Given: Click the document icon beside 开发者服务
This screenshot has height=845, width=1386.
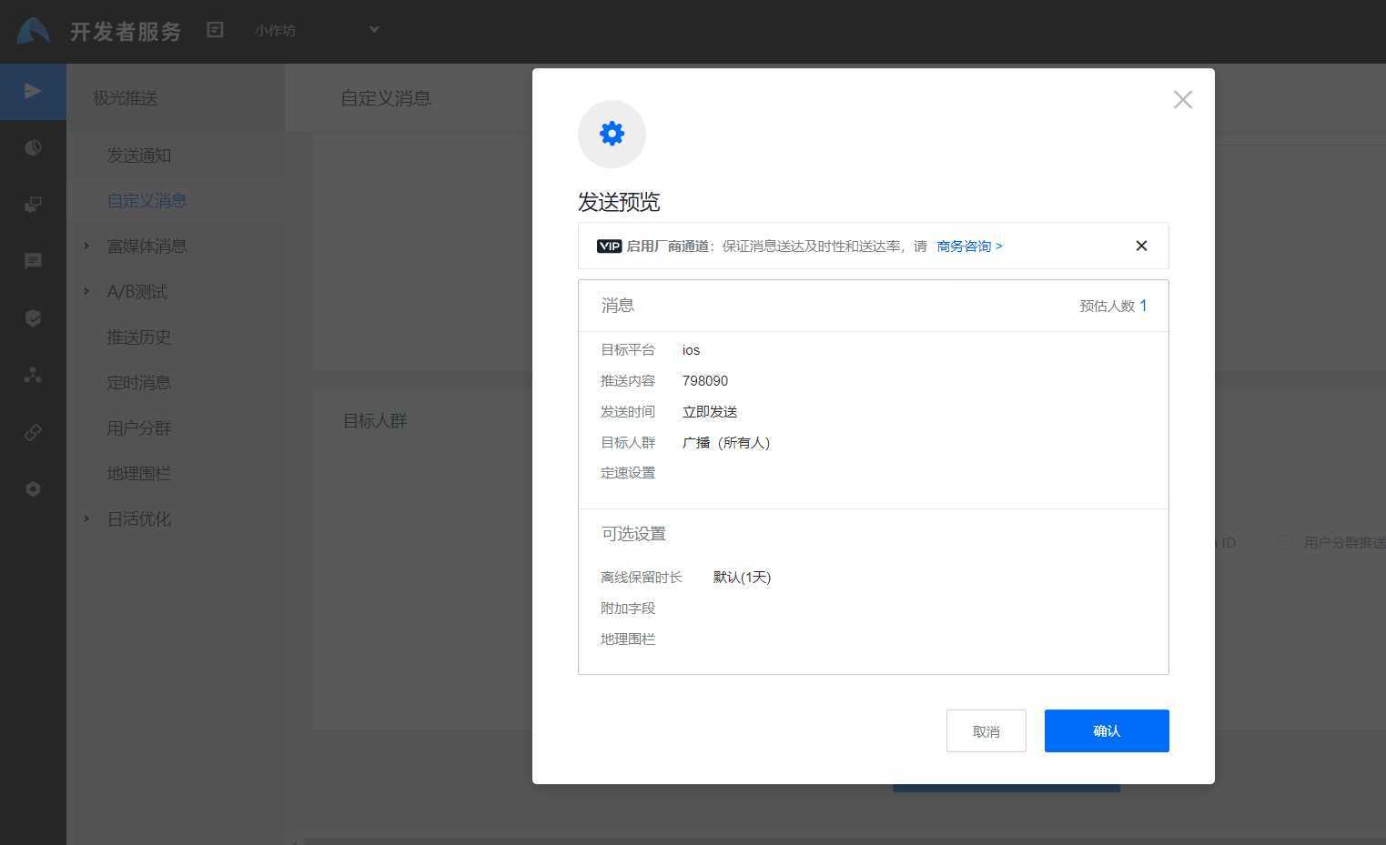Looking at the screenshot, I should point(215,30).
